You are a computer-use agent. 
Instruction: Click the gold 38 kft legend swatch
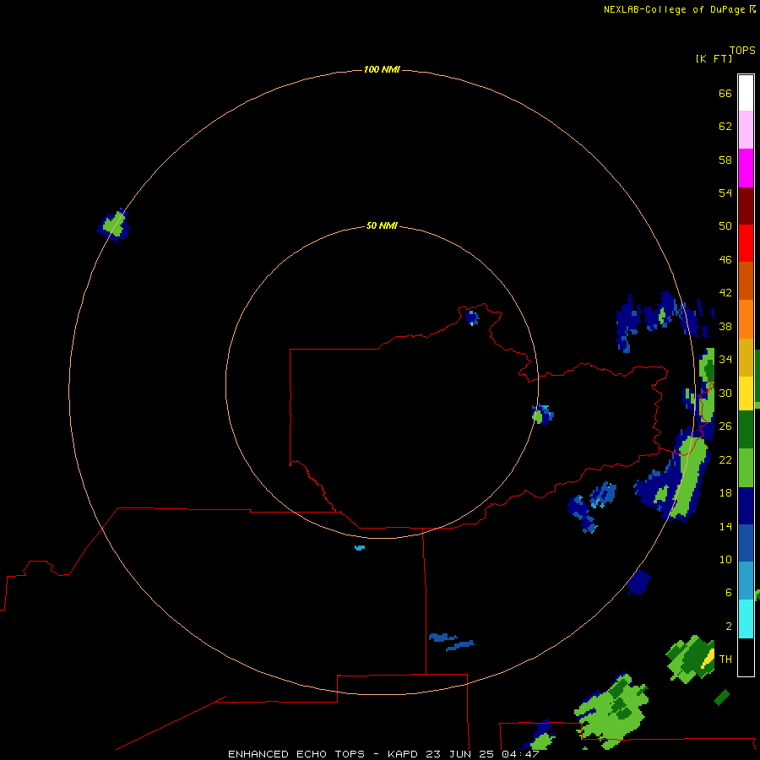[x=746, y=357]
